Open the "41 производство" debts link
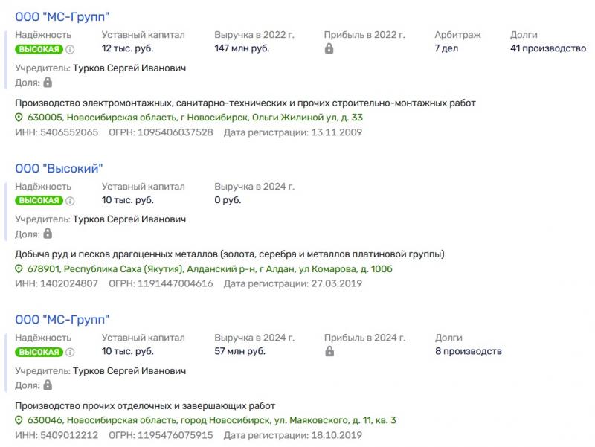 pos(548,49)
